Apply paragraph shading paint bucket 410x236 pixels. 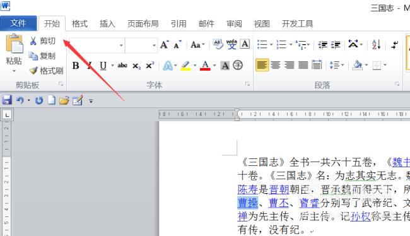pos(357,65)
